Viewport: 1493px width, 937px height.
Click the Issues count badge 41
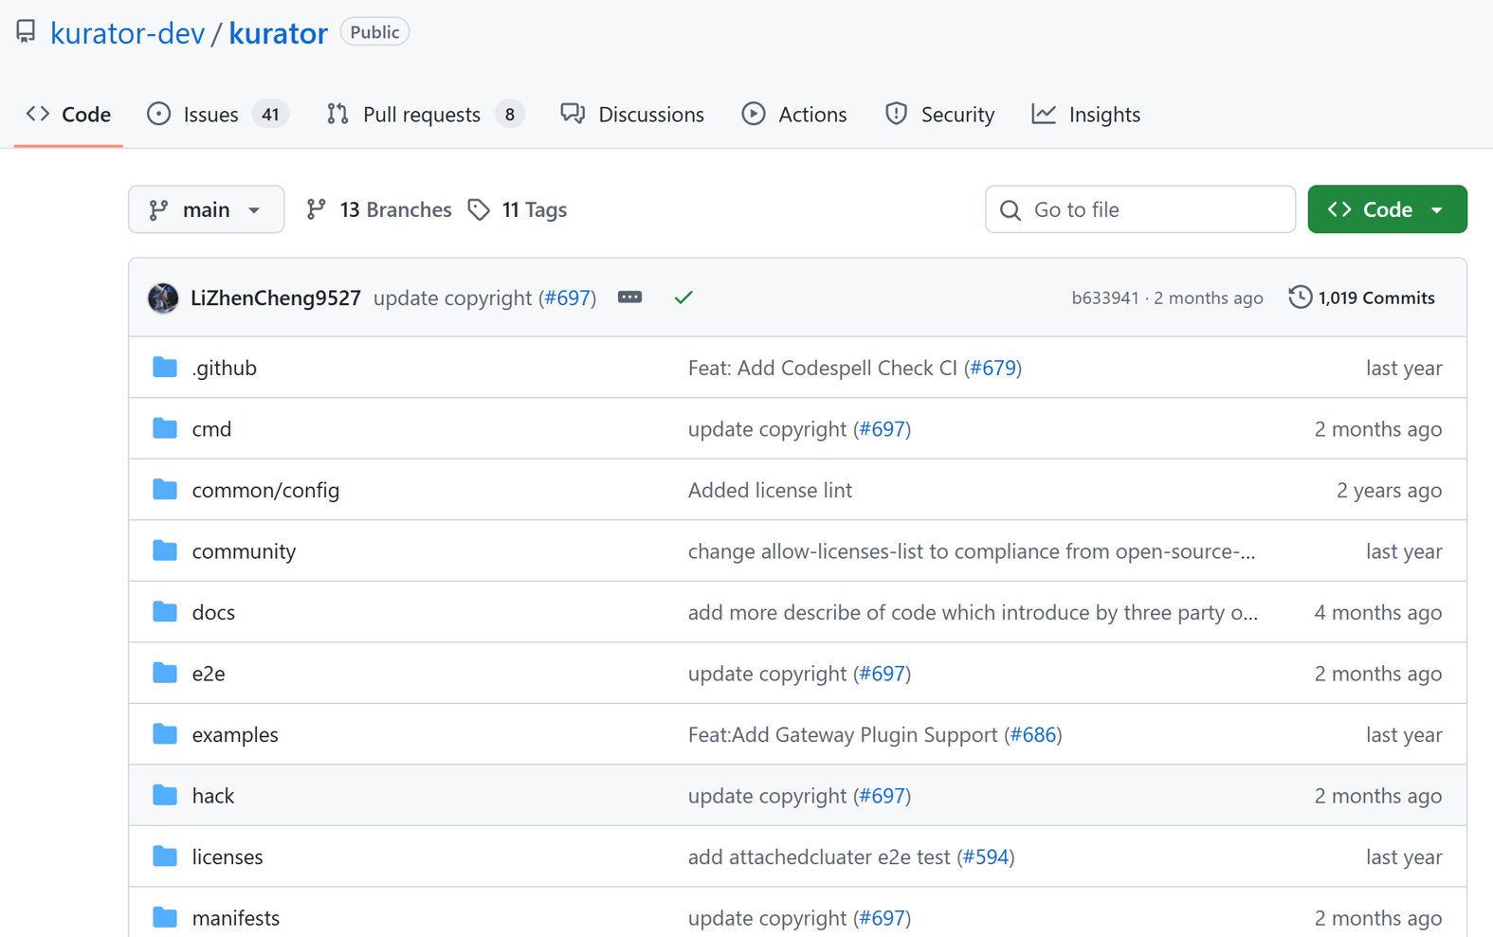point(270,115)
